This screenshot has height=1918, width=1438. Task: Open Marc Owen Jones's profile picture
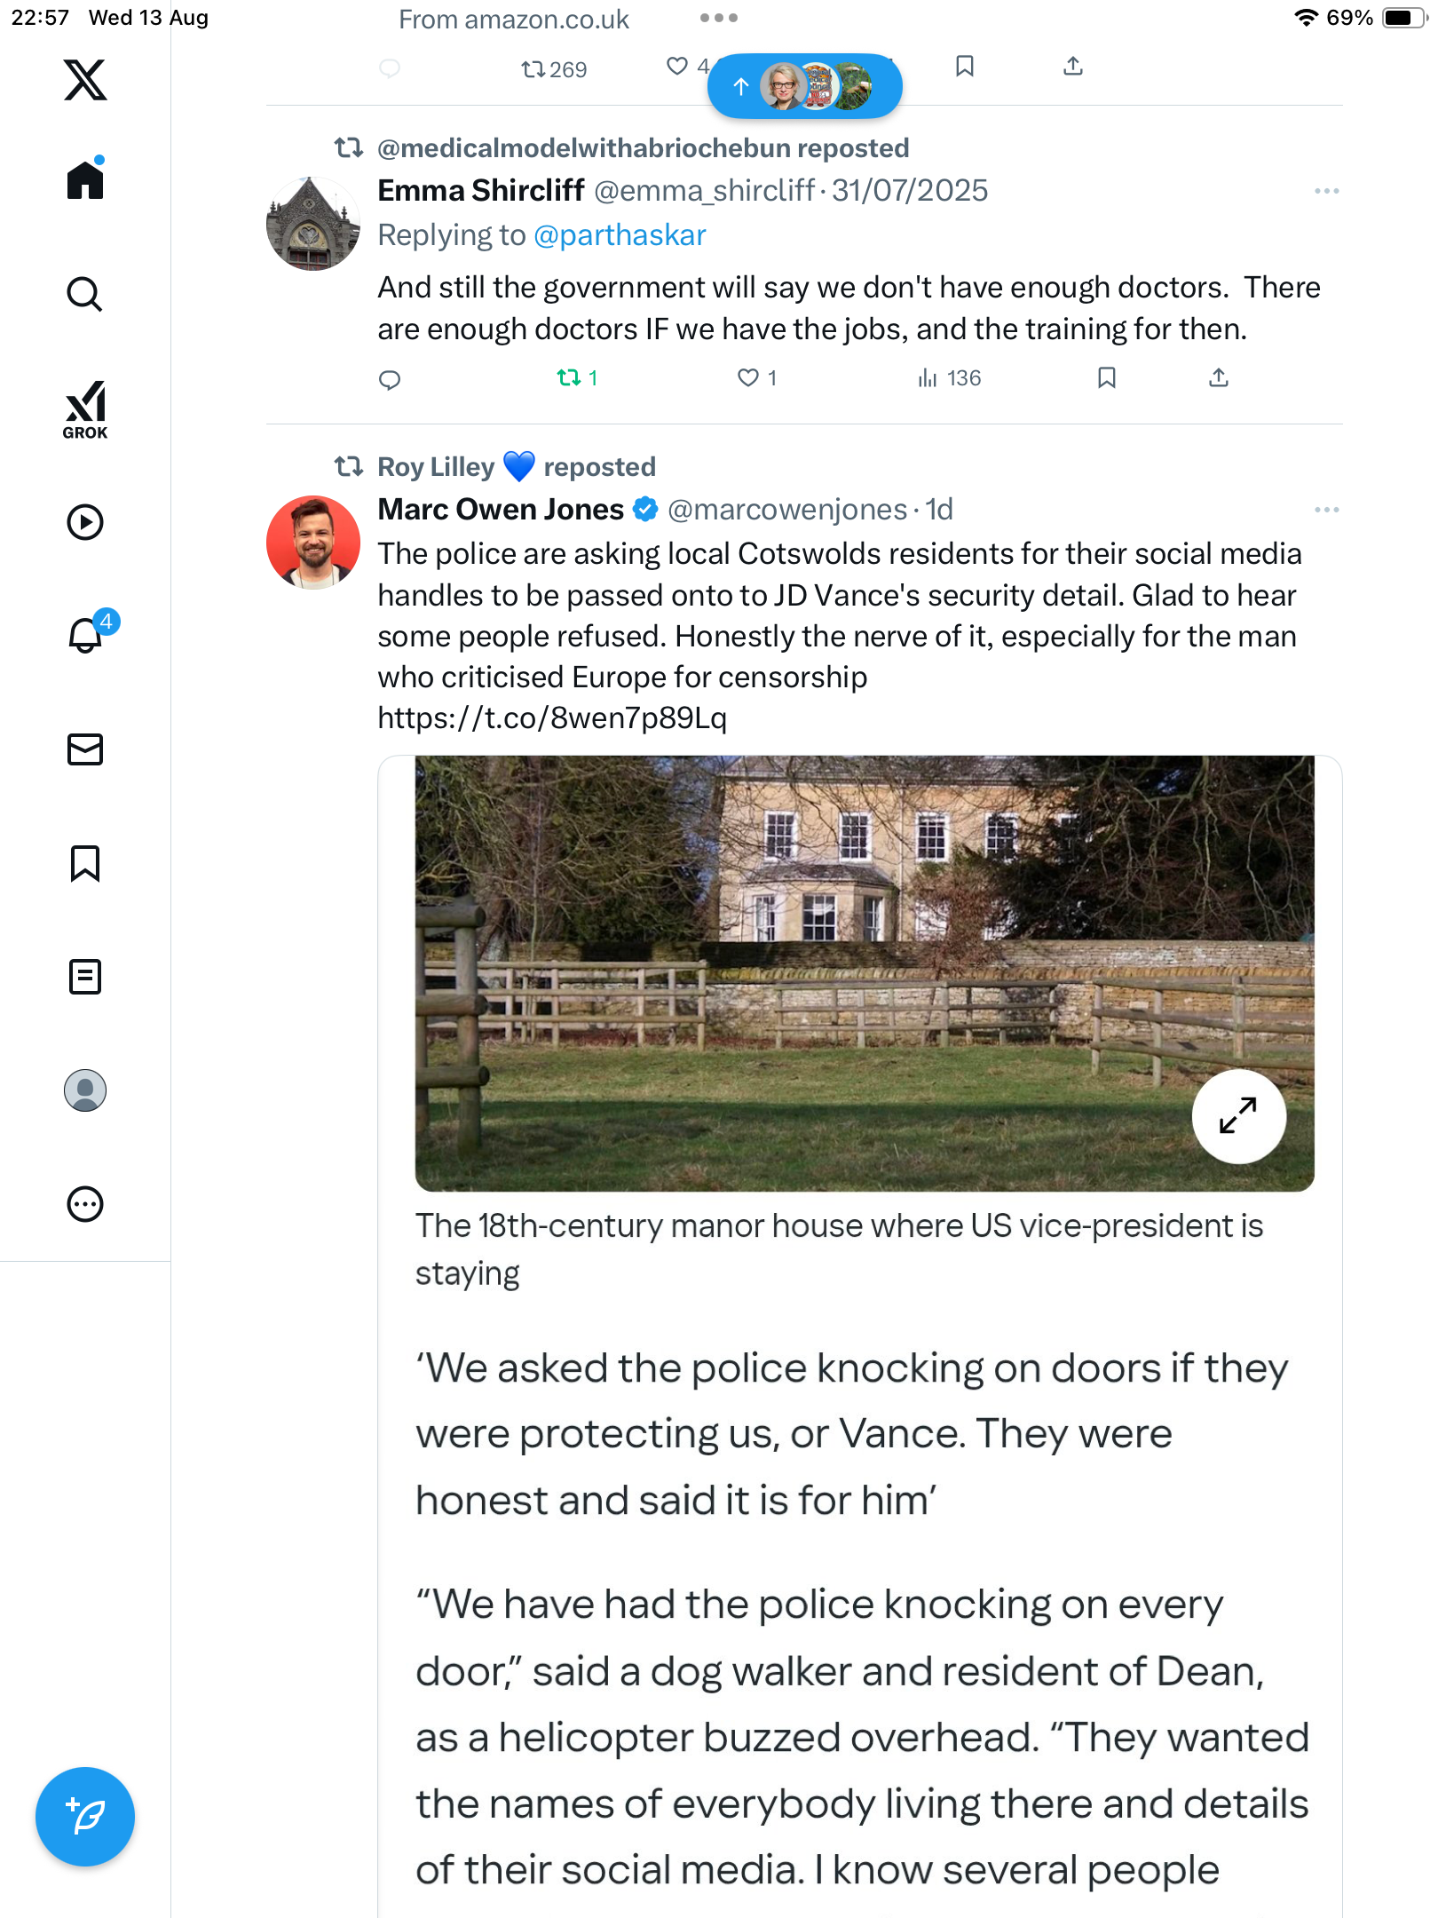313,543
